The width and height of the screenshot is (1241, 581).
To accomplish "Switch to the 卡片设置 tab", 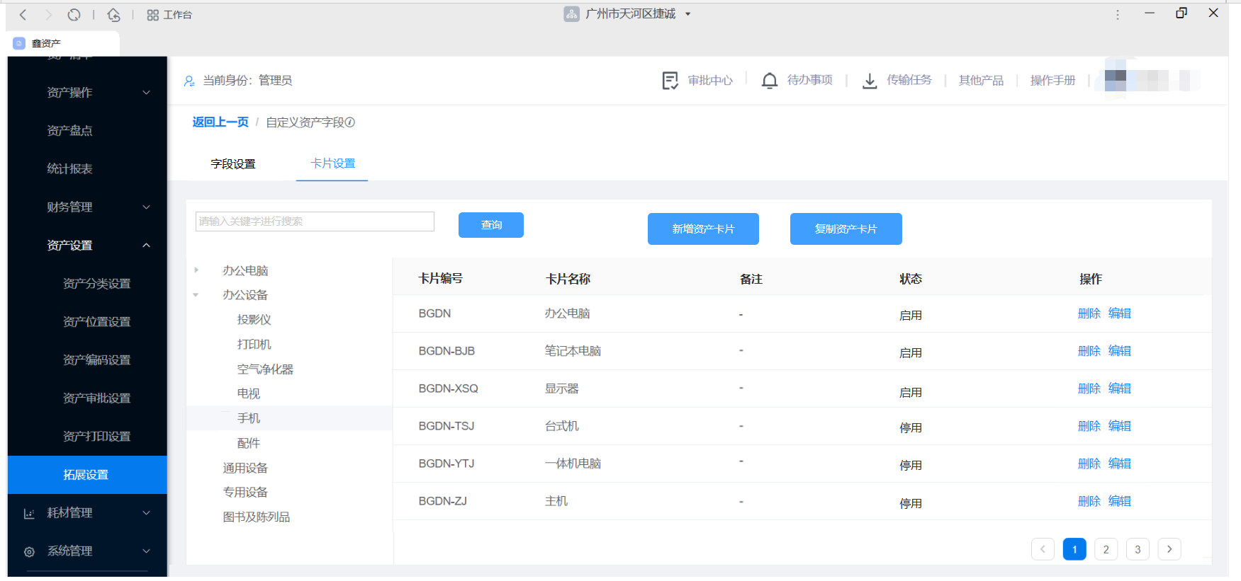I will (x=333, y=163).
